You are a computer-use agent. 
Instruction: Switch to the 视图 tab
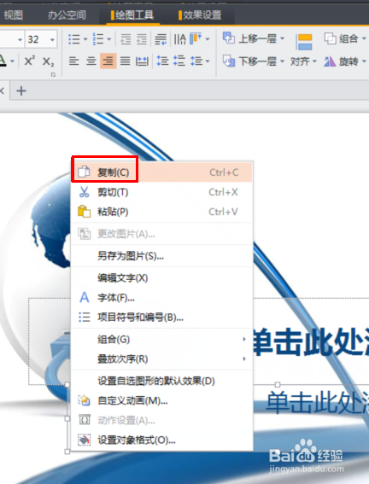tap(14, 15)
